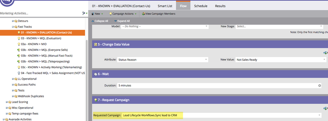Open the New dropdown menu
328x121 pixels.
pos(97,14)
